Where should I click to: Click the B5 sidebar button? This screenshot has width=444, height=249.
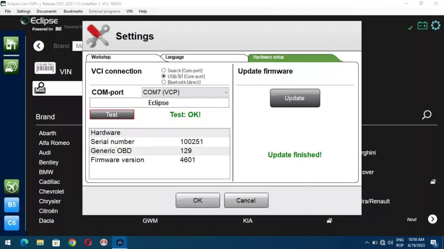coord(11,205)
